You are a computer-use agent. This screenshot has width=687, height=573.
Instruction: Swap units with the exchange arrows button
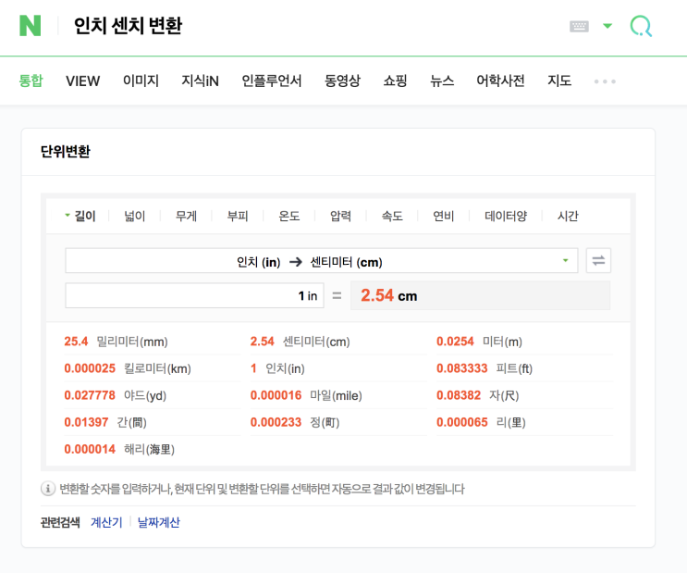598,261
